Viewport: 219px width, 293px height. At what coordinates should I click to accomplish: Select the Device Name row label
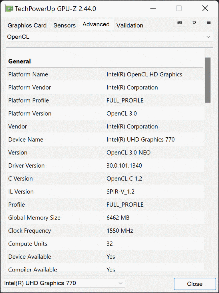coord(26,139)
